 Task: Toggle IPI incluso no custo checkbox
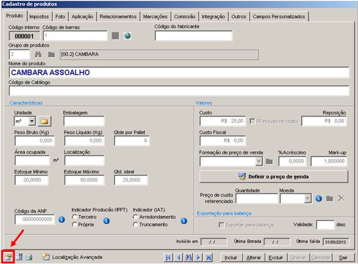pyautogui.click(x=252, y=121)
